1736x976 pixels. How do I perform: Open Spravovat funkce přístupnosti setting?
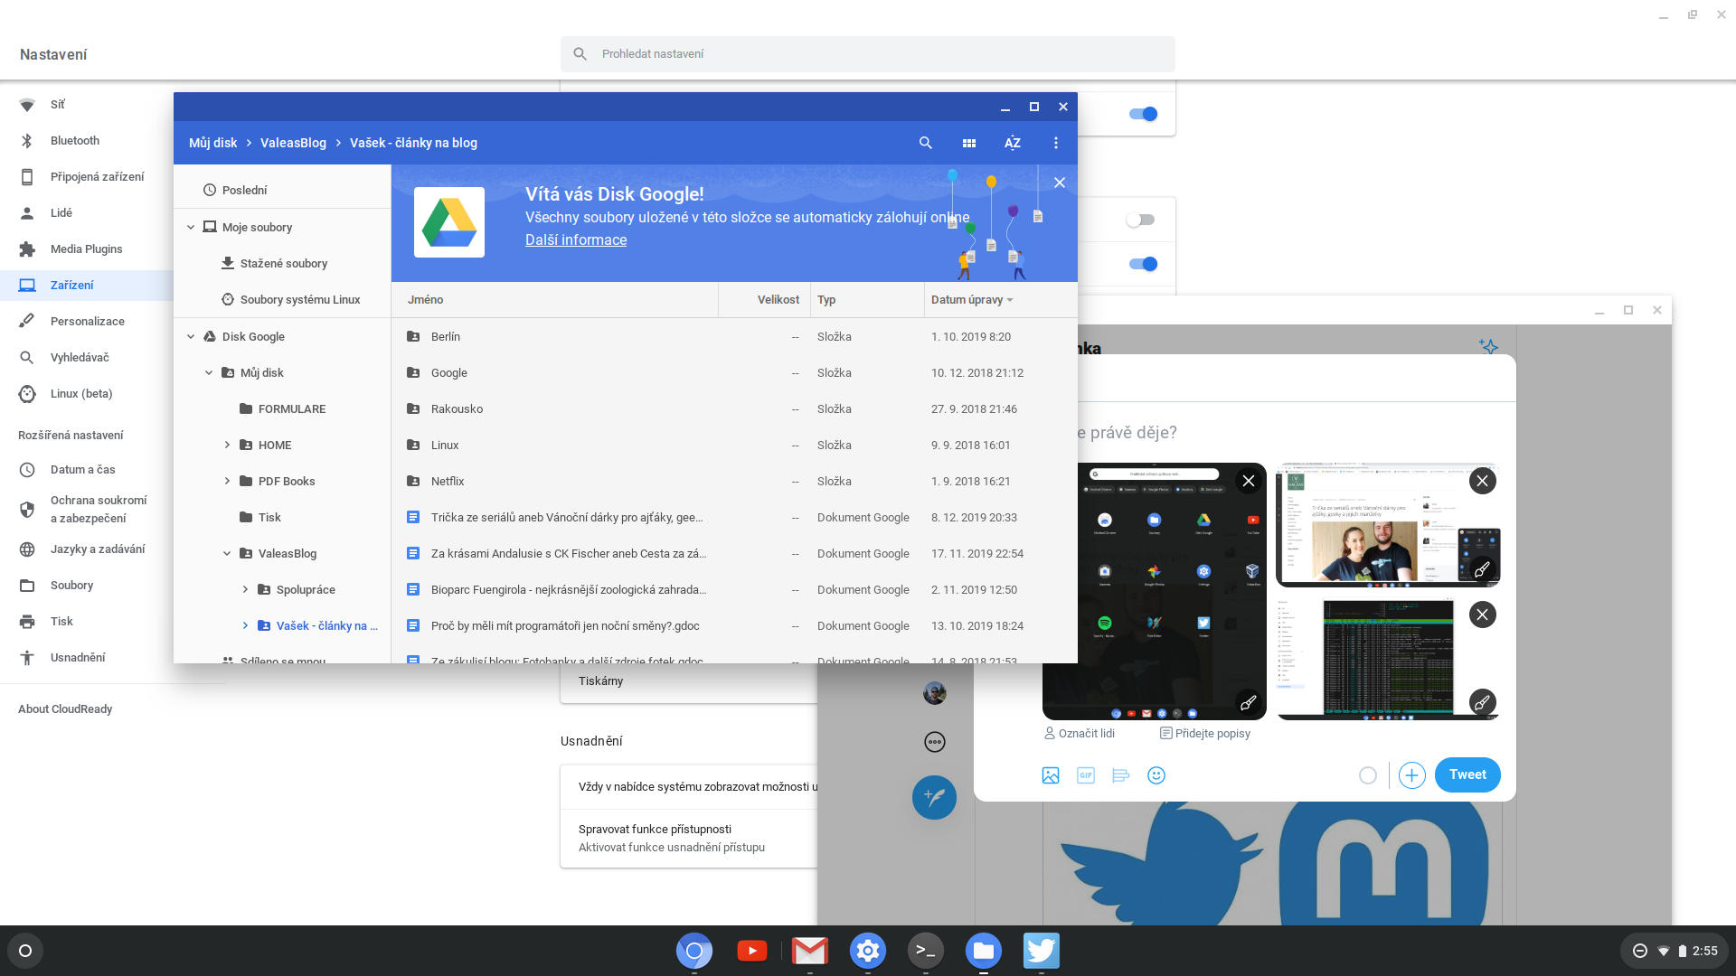[x=689, y=839]
